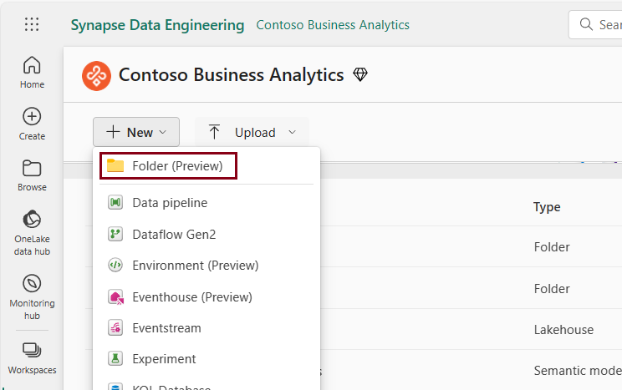Click the premium diamond icon beside title
Viewport: 622px width, 390px height.
[x=360, y=74]
